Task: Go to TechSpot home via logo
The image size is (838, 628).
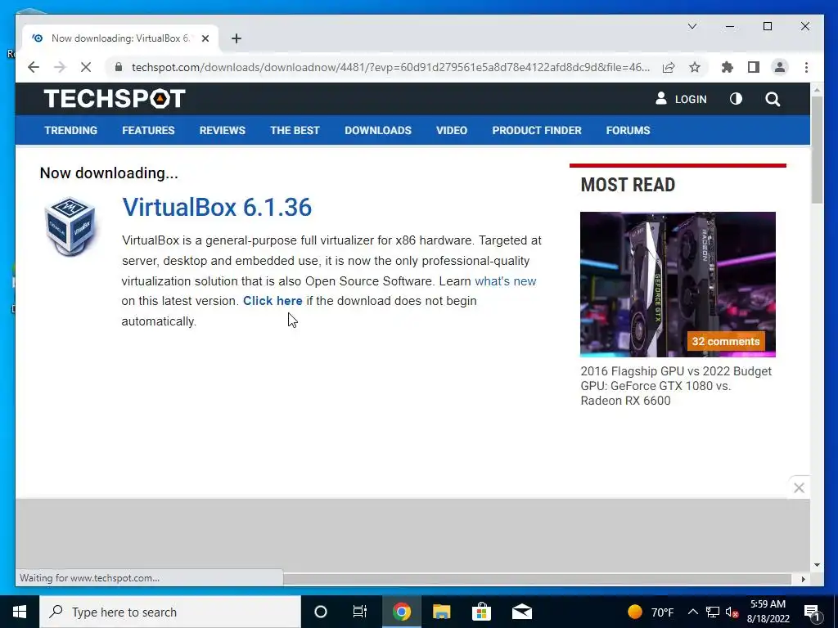Action: (x=115, y=99)
